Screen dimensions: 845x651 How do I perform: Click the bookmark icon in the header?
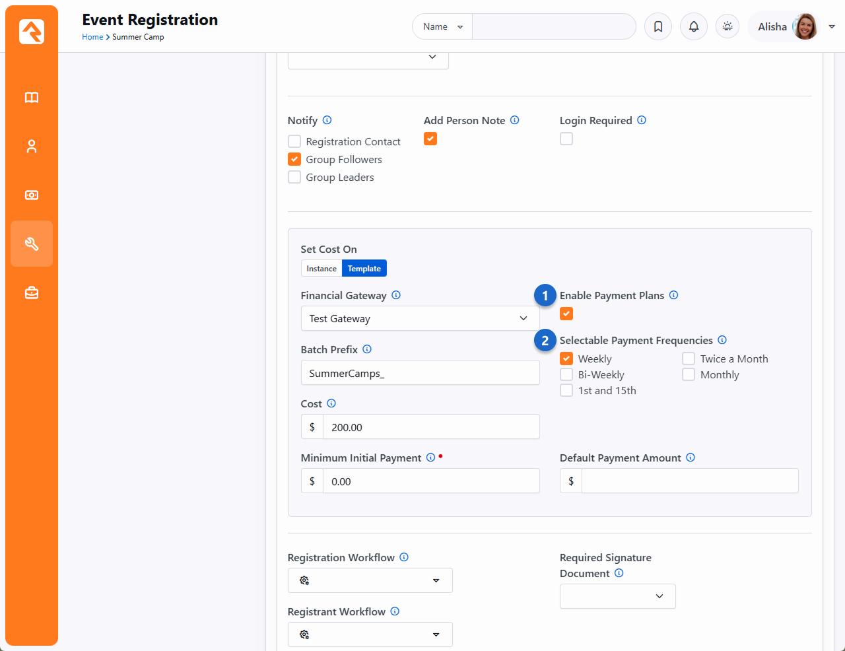tap(658, 26)
